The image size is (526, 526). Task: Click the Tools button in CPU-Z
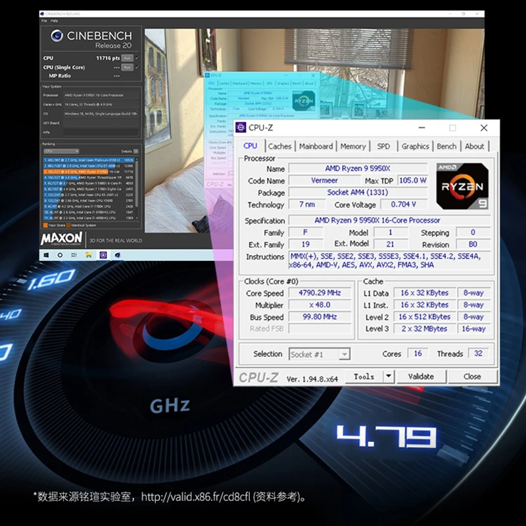pos(364,376)
